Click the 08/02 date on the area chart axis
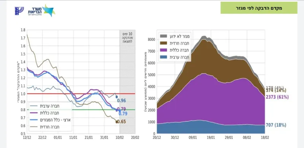 click(x=247, y=138)
